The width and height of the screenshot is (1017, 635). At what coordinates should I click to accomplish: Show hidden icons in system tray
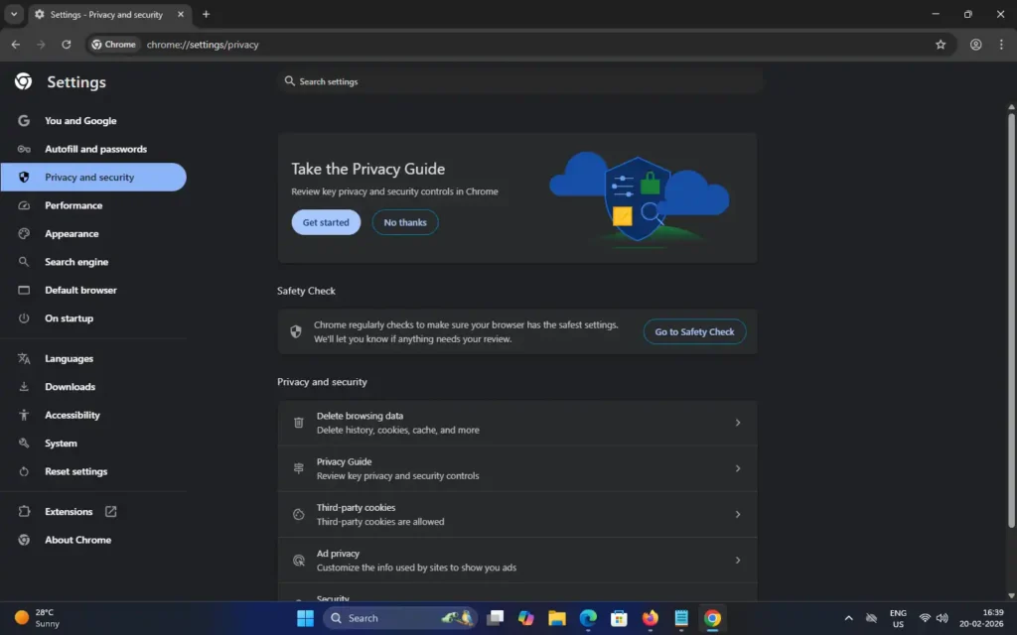(x=848, y=618)
